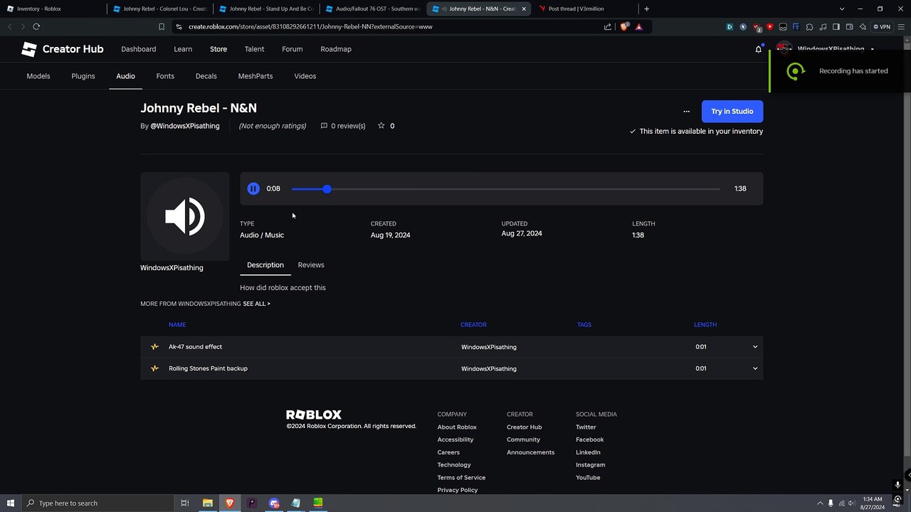Expand the Ak-47 sound effect row chevron
The height and width of the screenshot is (512, 911).
[755, 347]
